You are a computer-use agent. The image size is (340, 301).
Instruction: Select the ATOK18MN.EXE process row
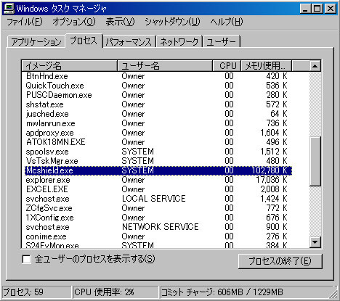[158, 142]
